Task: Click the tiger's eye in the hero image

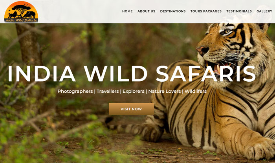Action: click(227, 32)
